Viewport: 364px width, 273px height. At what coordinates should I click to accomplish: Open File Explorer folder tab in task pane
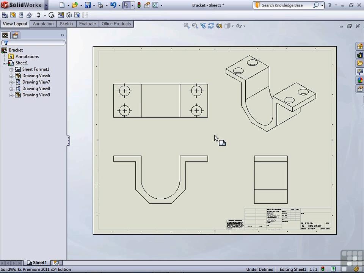click(x=360, y=63)
